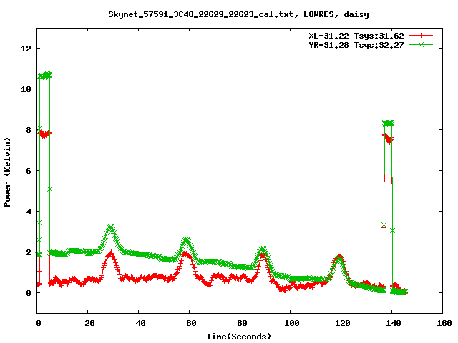The width and height of the screenshot is (458, 343).
Task: Click x-axis tick label 160
Action: [x=444, y=323]
